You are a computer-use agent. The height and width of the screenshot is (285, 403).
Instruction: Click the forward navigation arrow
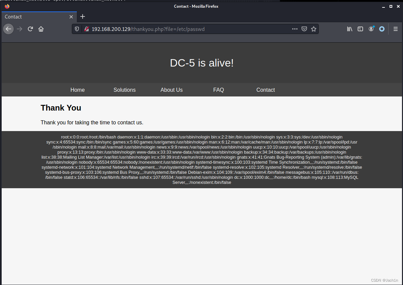pos(19,29)
